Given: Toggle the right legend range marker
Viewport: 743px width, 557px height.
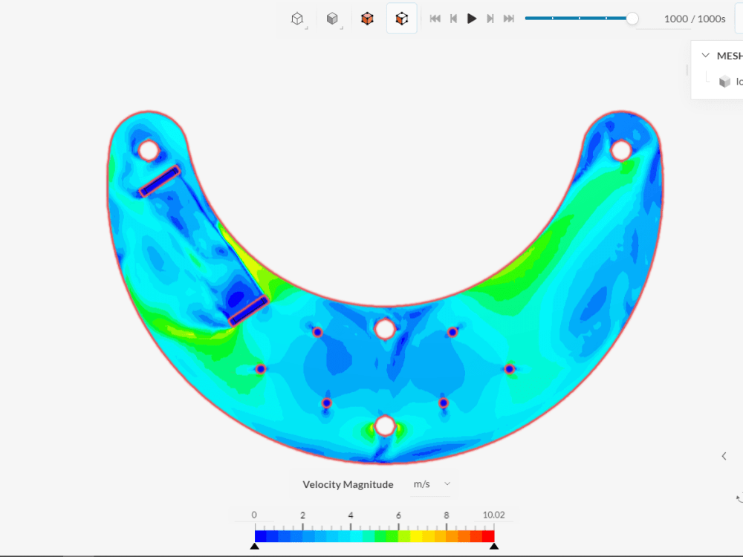Looking at the screenshot, I should pos(493,545).
